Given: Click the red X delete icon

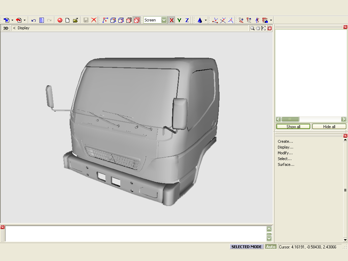Looking at the screenshot, I should click(x=94, y=20).
